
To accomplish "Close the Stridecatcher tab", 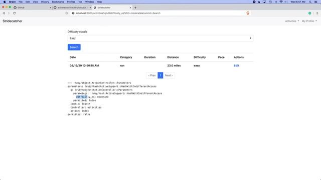I will [x=130, y=7].
